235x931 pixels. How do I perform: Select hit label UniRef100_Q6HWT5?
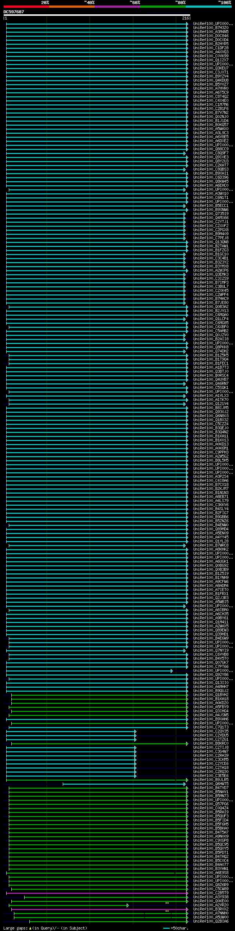tap(211, 784)
